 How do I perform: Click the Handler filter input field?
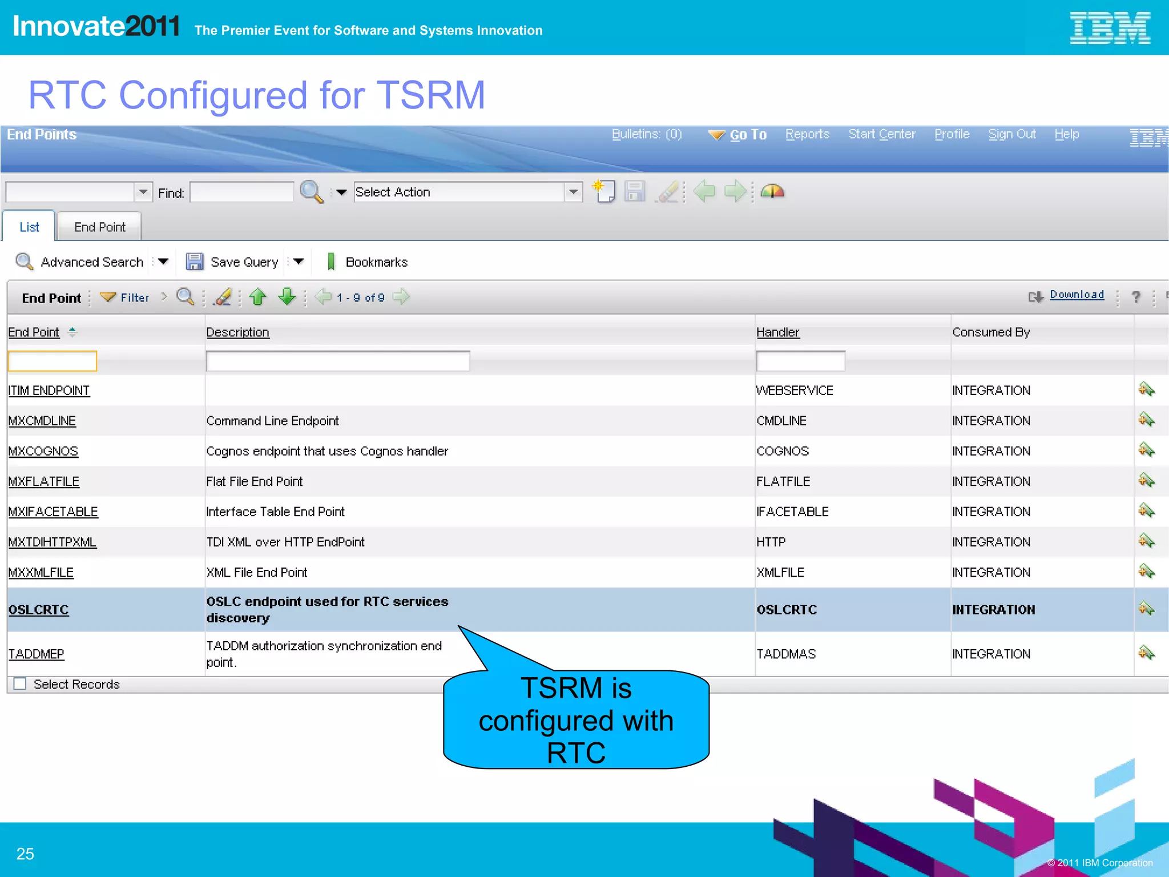point(800,361)
